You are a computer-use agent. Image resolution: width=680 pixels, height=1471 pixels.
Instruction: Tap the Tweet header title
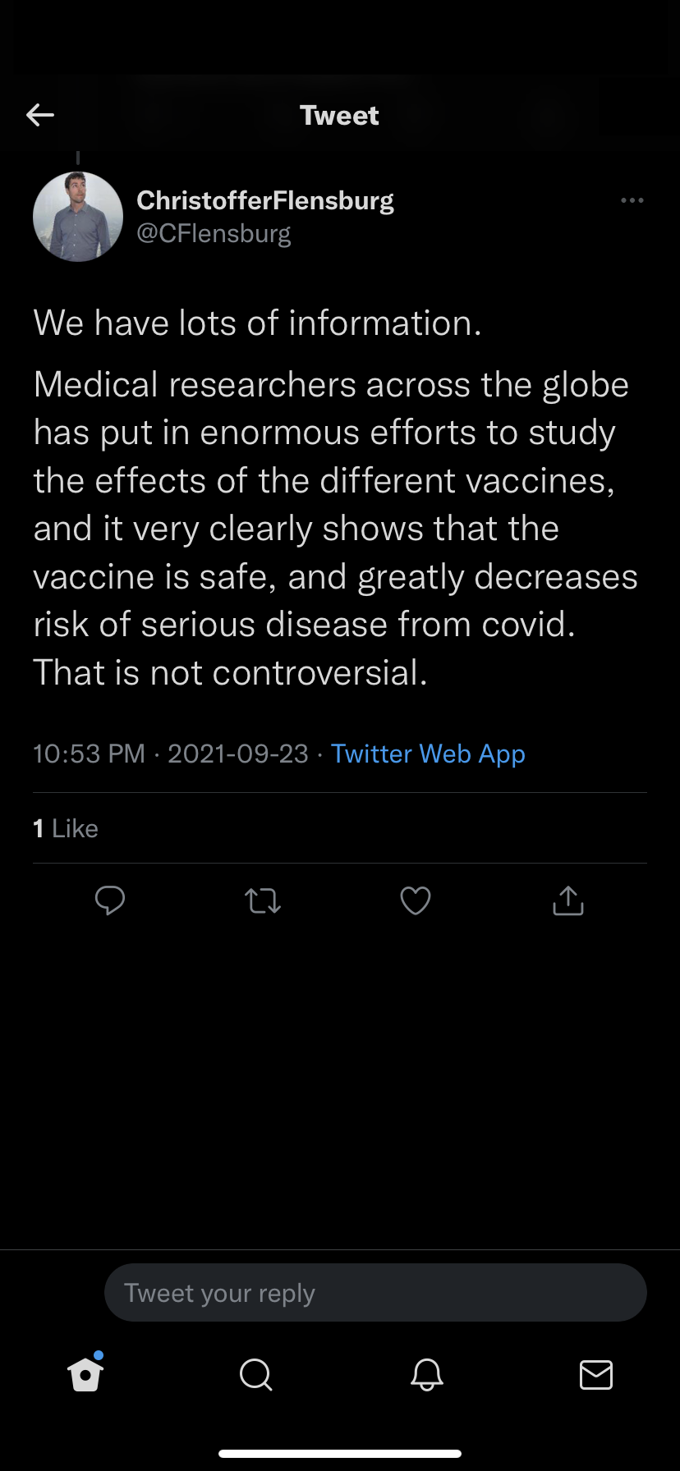(x=339, y=116)
